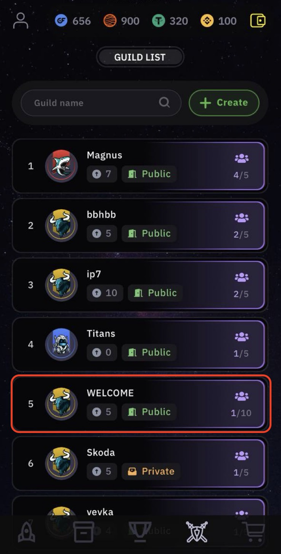Click the BNB coin icon showing 100
Viewport: 281px width, 554px height.
206,20
